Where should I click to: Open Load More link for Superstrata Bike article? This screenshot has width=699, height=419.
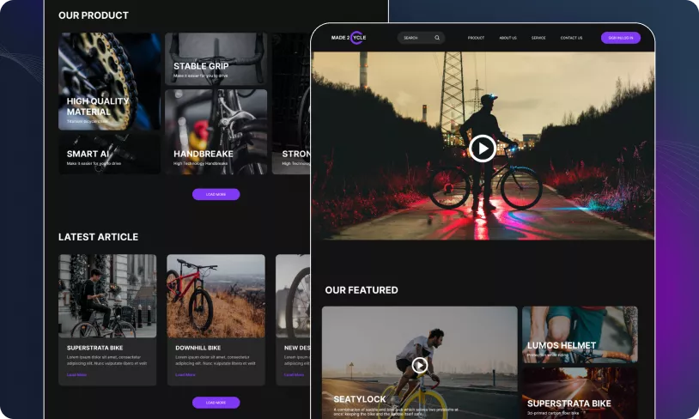click(x=76, y=374)
